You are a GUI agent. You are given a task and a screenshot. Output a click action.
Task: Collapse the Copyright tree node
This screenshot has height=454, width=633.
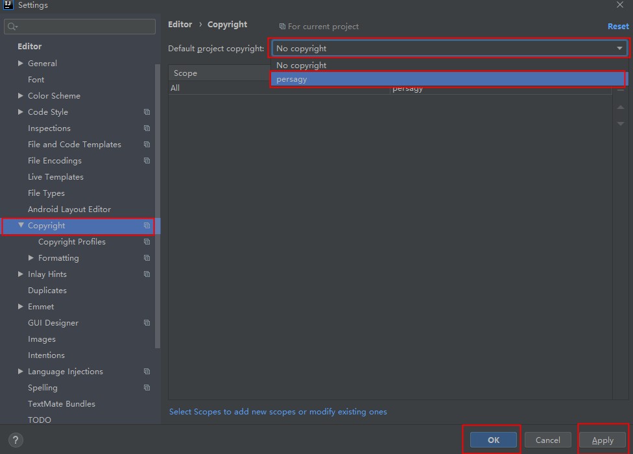point(21,226)
